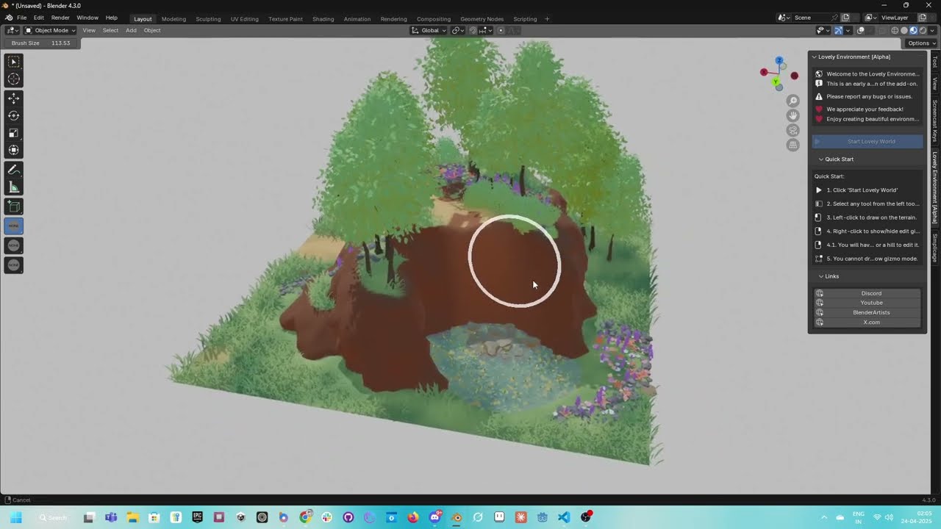Pick the Annotate tool
Viewport: 941px width, 529px height.
click(13, 170)
